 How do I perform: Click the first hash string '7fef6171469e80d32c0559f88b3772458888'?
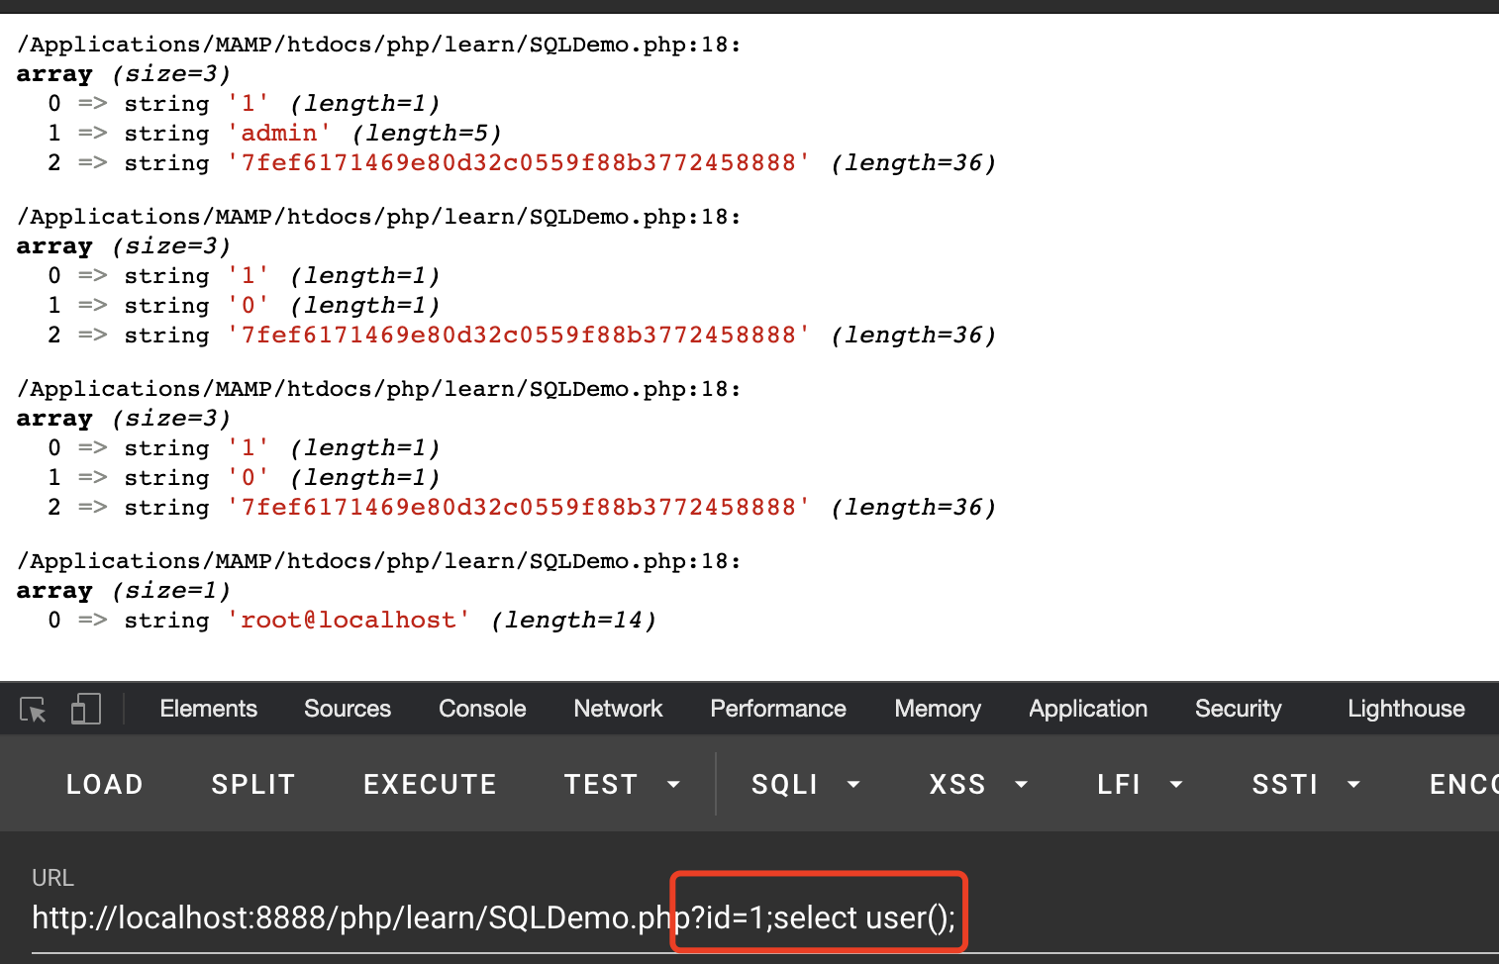[519, 163]
